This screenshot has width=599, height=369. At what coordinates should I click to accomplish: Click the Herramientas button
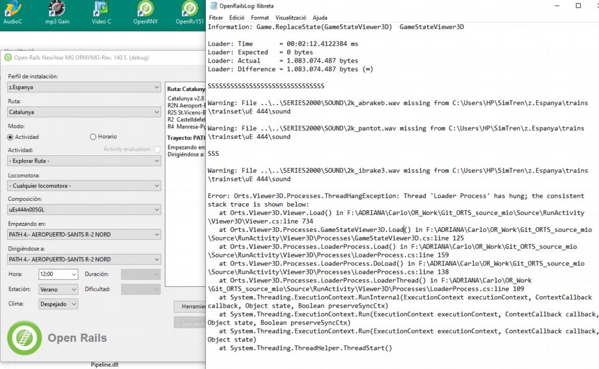(x=190, y=307)
